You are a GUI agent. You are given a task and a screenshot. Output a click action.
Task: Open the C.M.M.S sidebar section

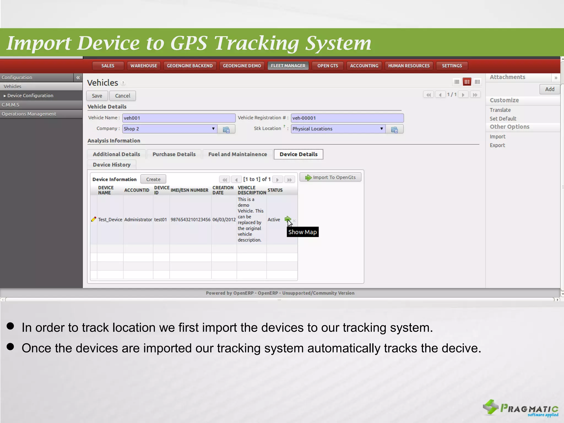point(41,105)
